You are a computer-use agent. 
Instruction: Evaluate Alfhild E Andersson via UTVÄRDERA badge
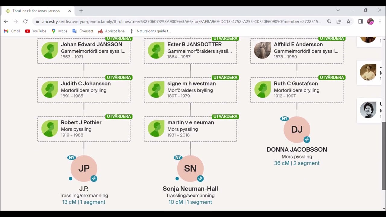coord(332,39)
